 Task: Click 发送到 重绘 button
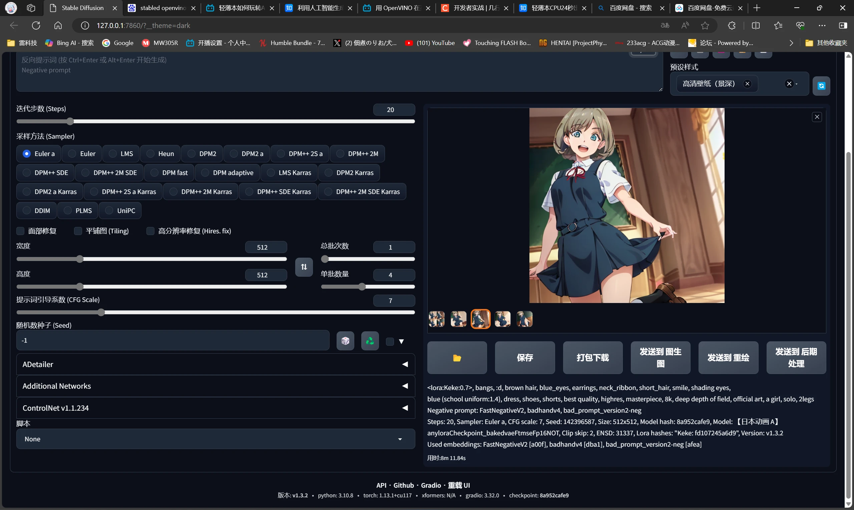pyautogui.click(x=728, y=357)
